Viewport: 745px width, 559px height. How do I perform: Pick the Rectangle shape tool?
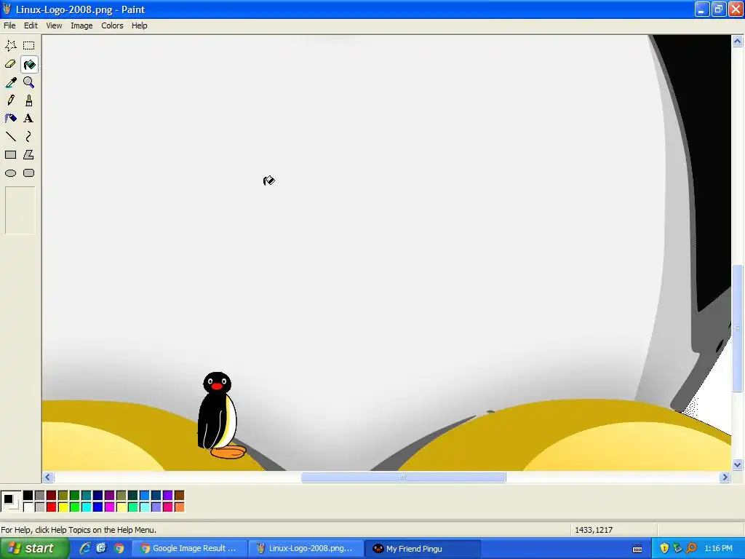(x=10, y=155)
